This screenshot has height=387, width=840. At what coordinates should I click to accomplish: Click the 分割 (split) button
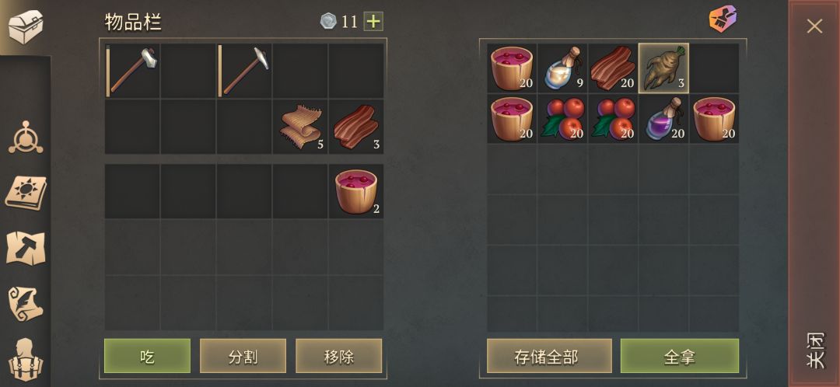pyautogui.click(x=243, y=356)
